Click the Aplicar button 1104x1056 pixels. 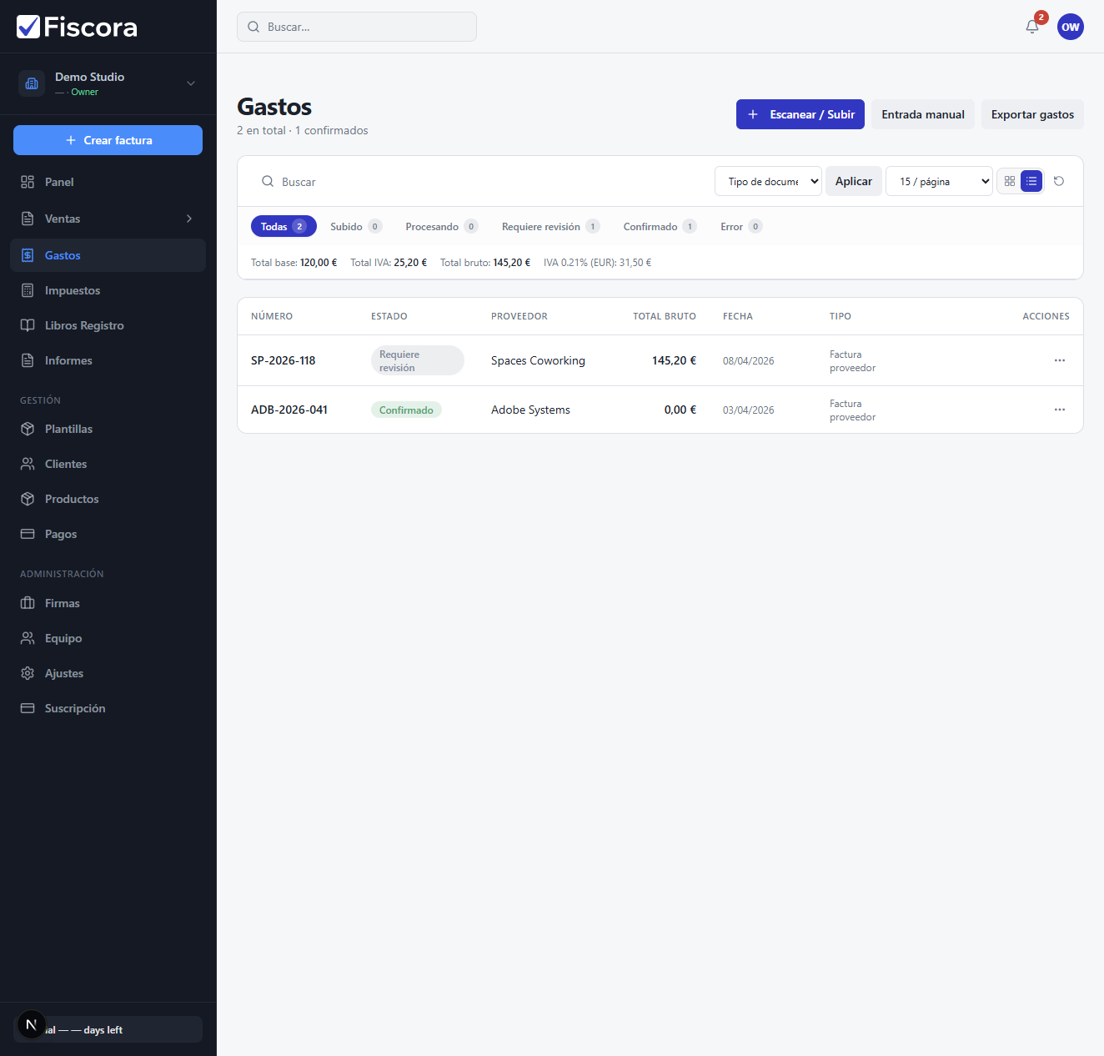point(854,181)
